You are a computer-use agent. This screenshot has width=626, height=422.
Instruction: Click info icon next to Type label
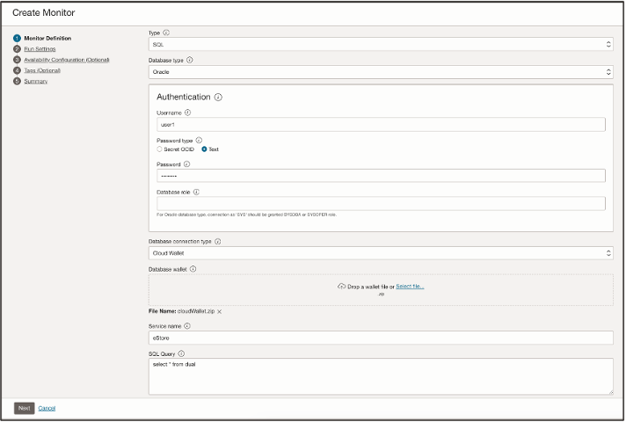(x=166, y=33)
